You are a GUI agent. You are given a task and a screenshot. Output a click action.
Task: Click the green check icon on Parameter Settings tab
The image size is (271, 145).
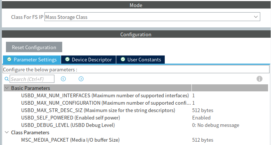pos(9,60)
